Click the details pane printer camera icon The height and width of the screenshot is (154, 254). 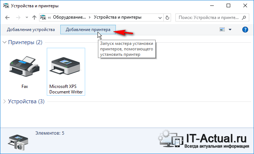(x=18, y=142)
